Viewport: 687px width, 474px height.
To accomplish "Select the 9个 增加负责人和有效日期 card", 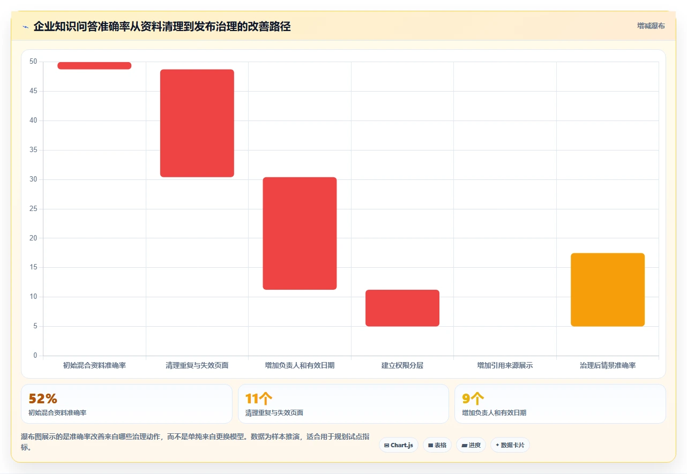I will pos(560,404).
